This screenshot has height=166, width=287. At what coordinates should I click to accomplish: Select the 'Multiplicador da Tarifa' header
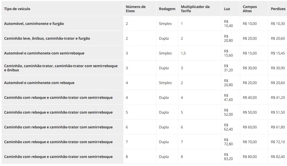[195, 9]
